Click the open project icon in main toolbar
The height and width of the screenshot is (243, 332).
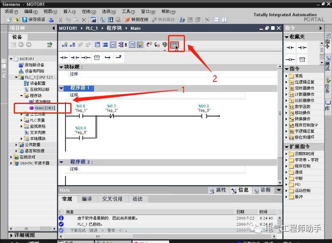coord(17,20)
